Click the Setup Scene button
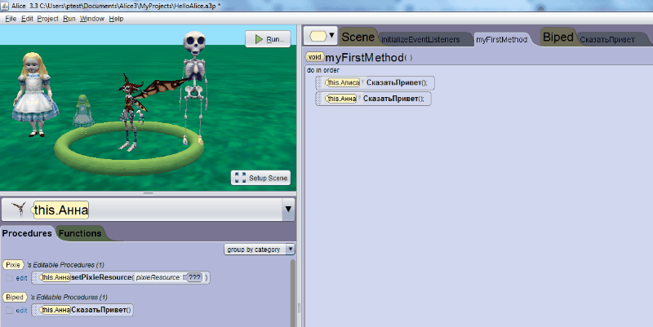The width and height of the screenshot is (653, 327). coord(260,178)
